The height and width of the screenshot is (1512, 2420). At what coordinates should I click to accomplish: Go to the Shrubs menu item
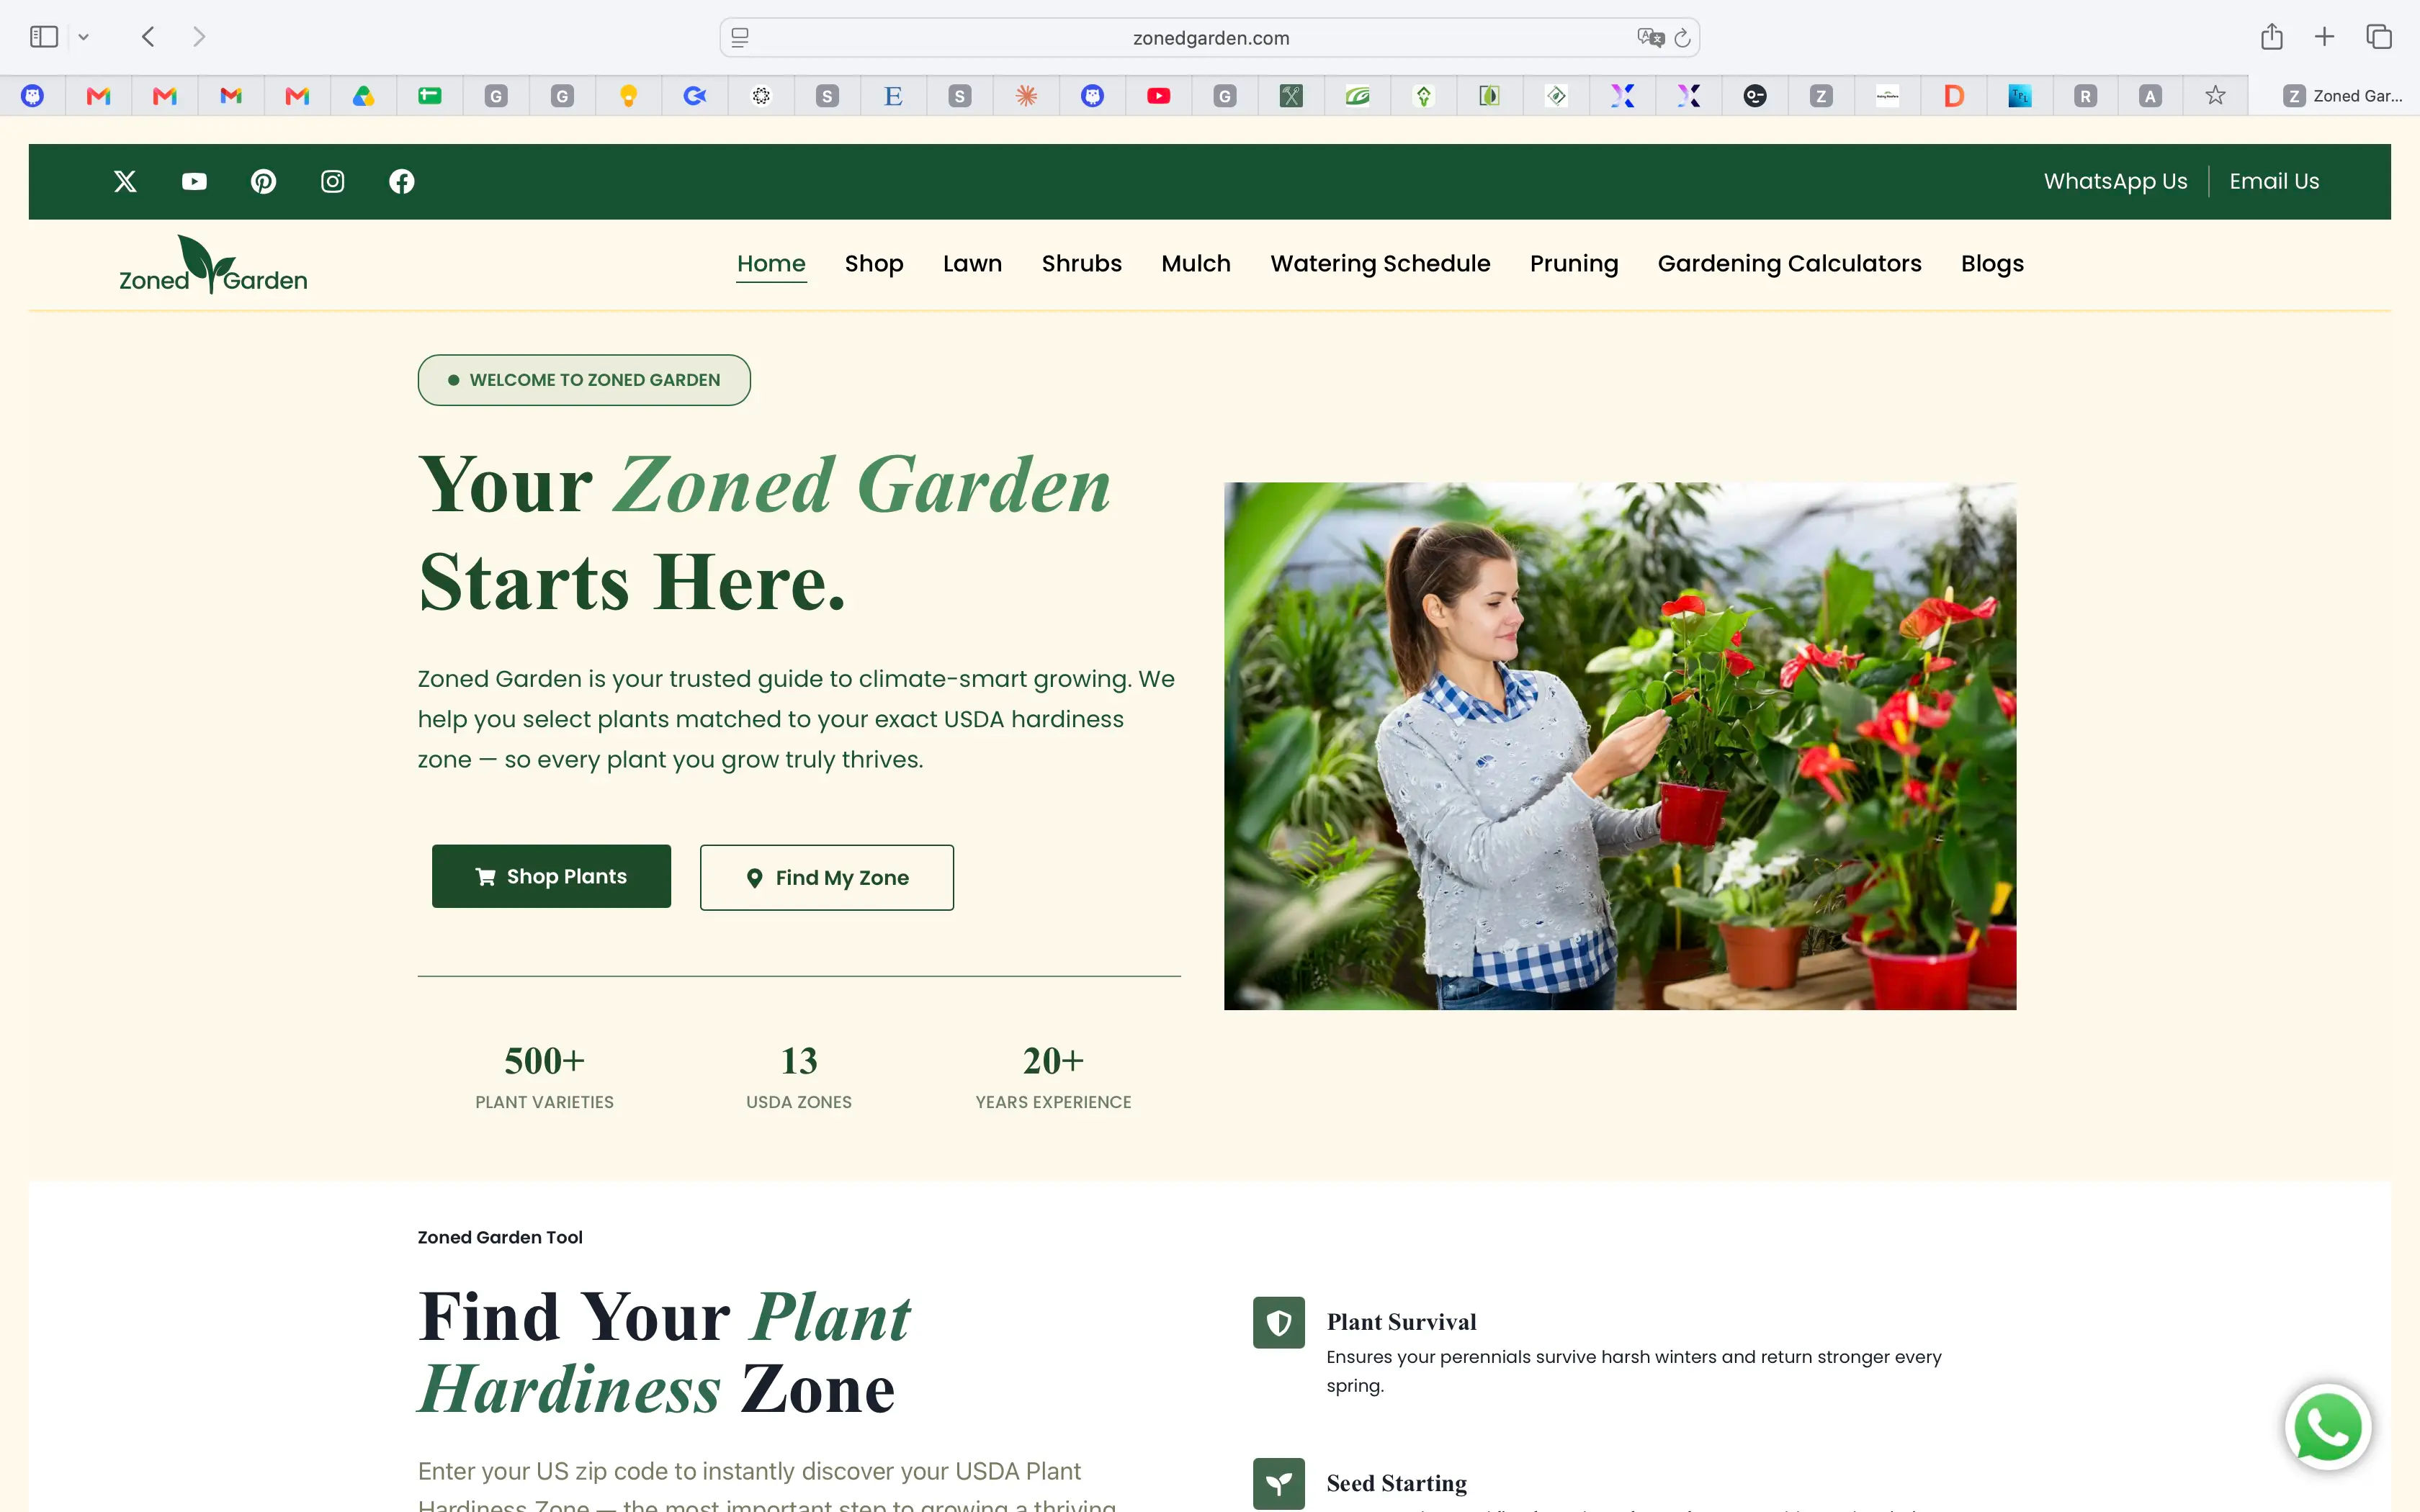tap(1081, 264)
